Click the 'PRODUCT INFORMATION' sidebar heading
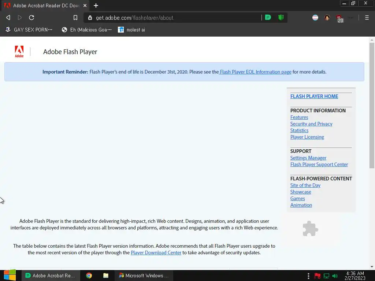This screenshot has width=375, height=281. point(318,110)
